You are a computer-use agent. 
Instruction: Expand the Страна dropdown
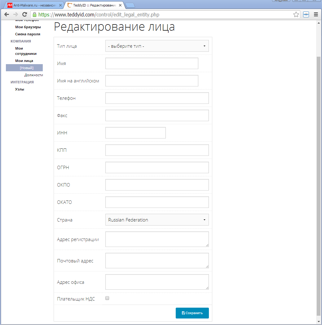pos(157,220)
